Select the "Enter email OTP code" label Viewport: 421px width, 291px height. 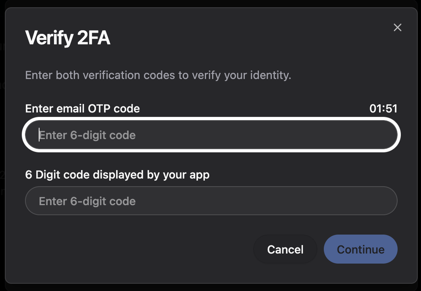click(82, 108)
